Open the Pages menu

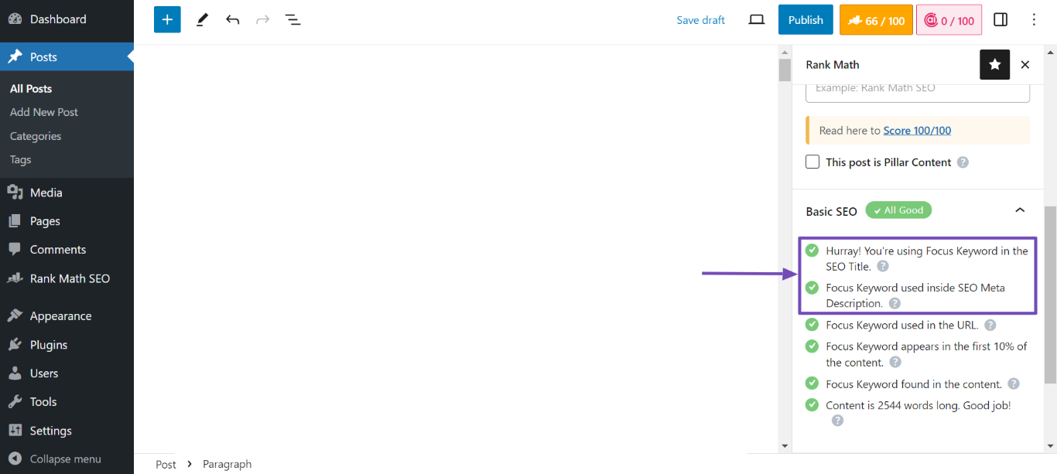(67, 221)
